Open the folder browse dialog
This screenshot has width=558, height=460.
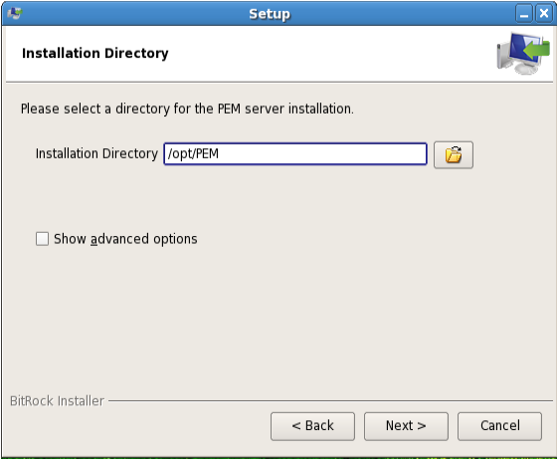[453, 155]
